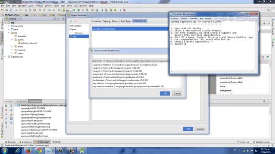This screenshot has height=154, width=275.
Task: Click Cancel in Project Structure dialog
Action: [200, 129]
